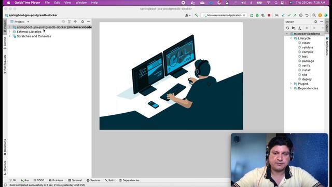Open the user account icon dropdown in toolbar

click(x=188, y=15)
